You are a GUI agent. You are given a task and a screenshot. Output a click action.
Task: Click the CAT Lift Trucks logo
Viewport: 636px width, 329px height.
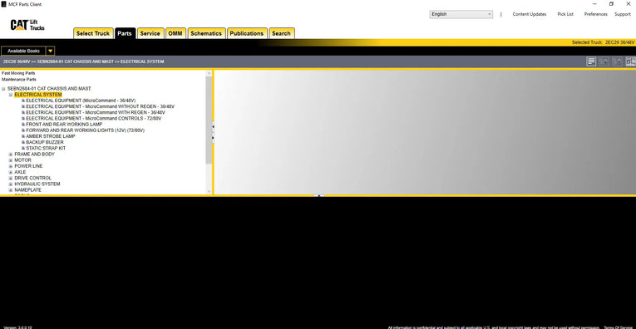(27, 25)
